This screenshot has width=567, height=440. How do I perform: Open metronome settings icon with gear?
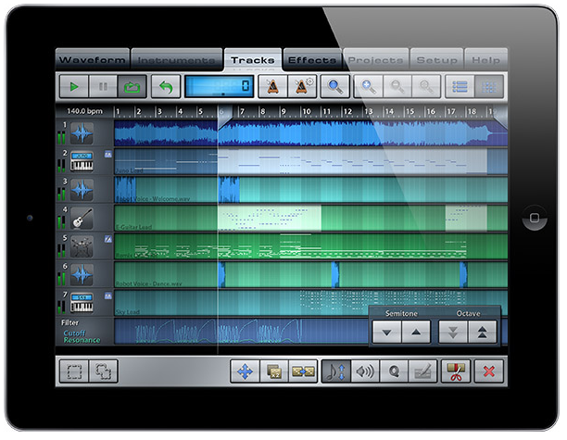(302, 86)
